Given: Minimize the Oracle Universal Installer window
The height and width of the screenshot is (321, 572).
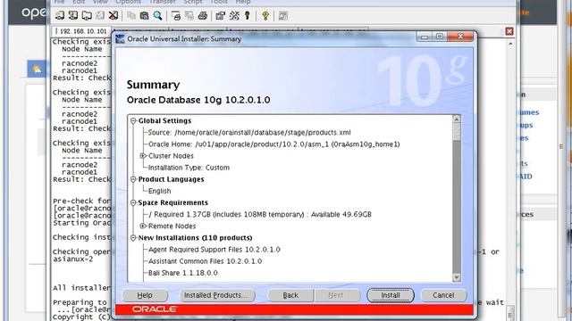Looking at the screenshot, I should (425, 37).
